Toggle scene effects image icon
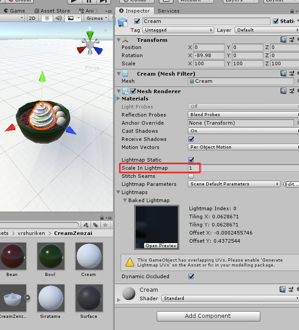299x330 pixels. (x=71, y=18)
